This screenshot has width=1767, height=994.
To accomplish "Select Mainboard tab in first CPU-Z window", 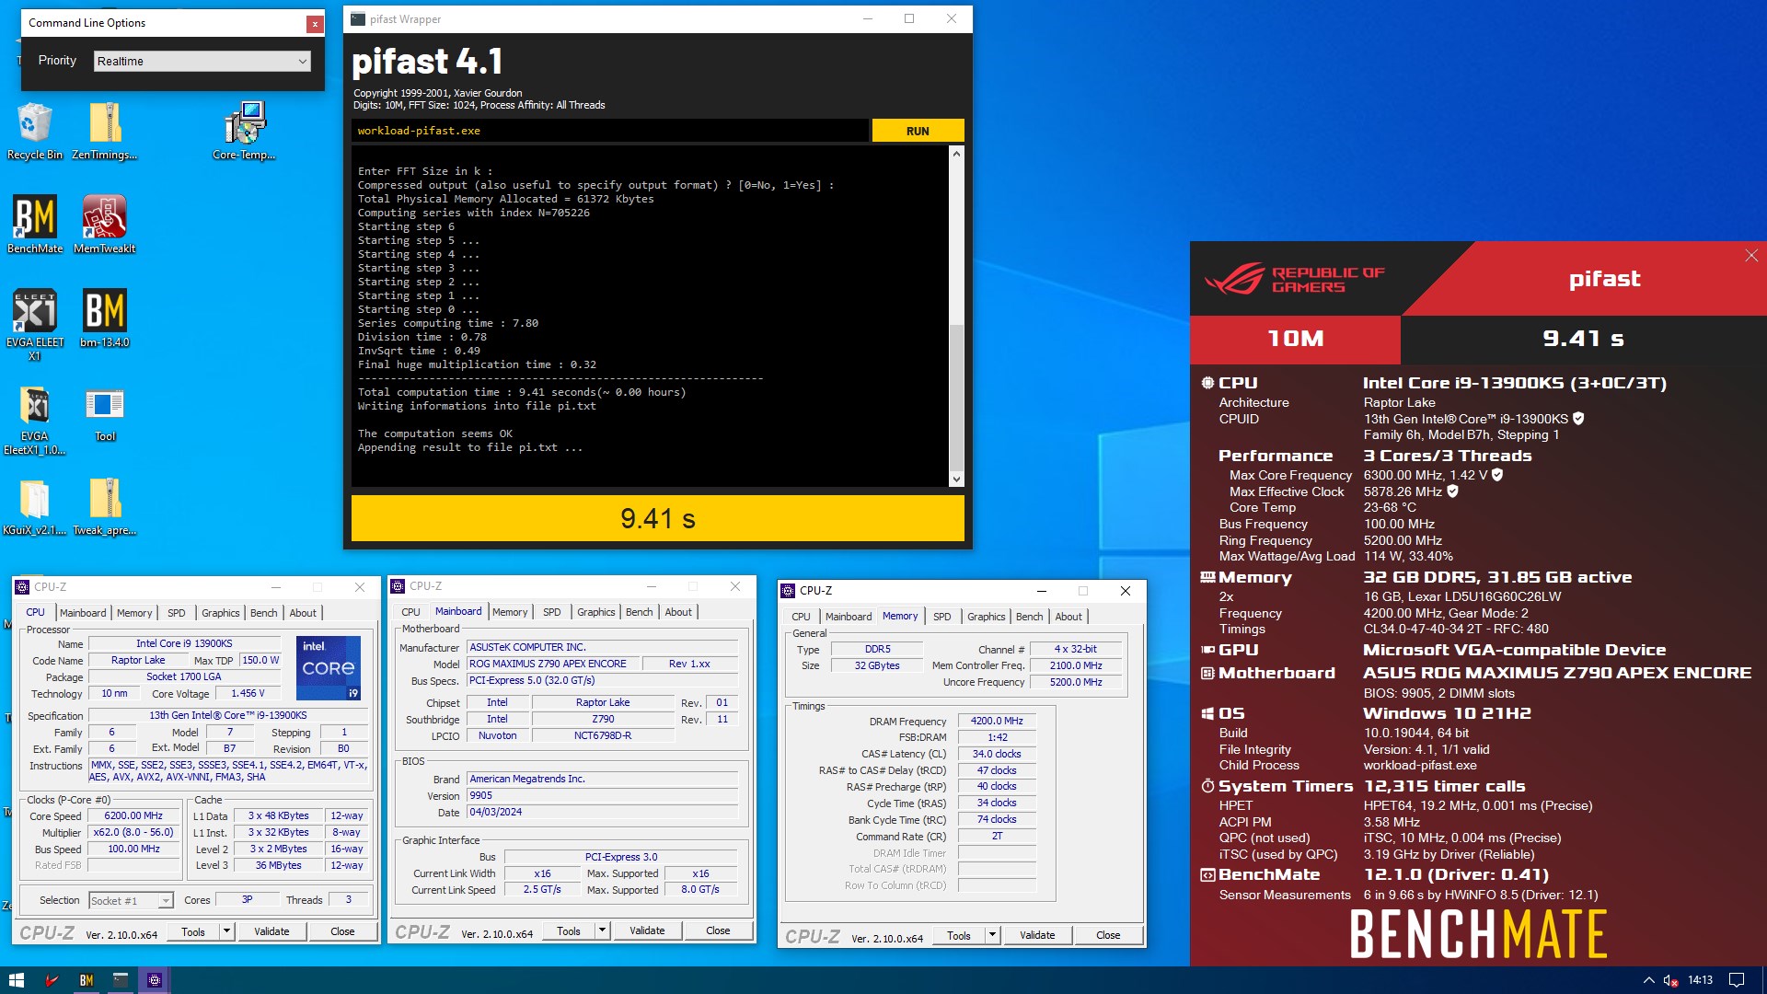I will (x=83, y=613).
